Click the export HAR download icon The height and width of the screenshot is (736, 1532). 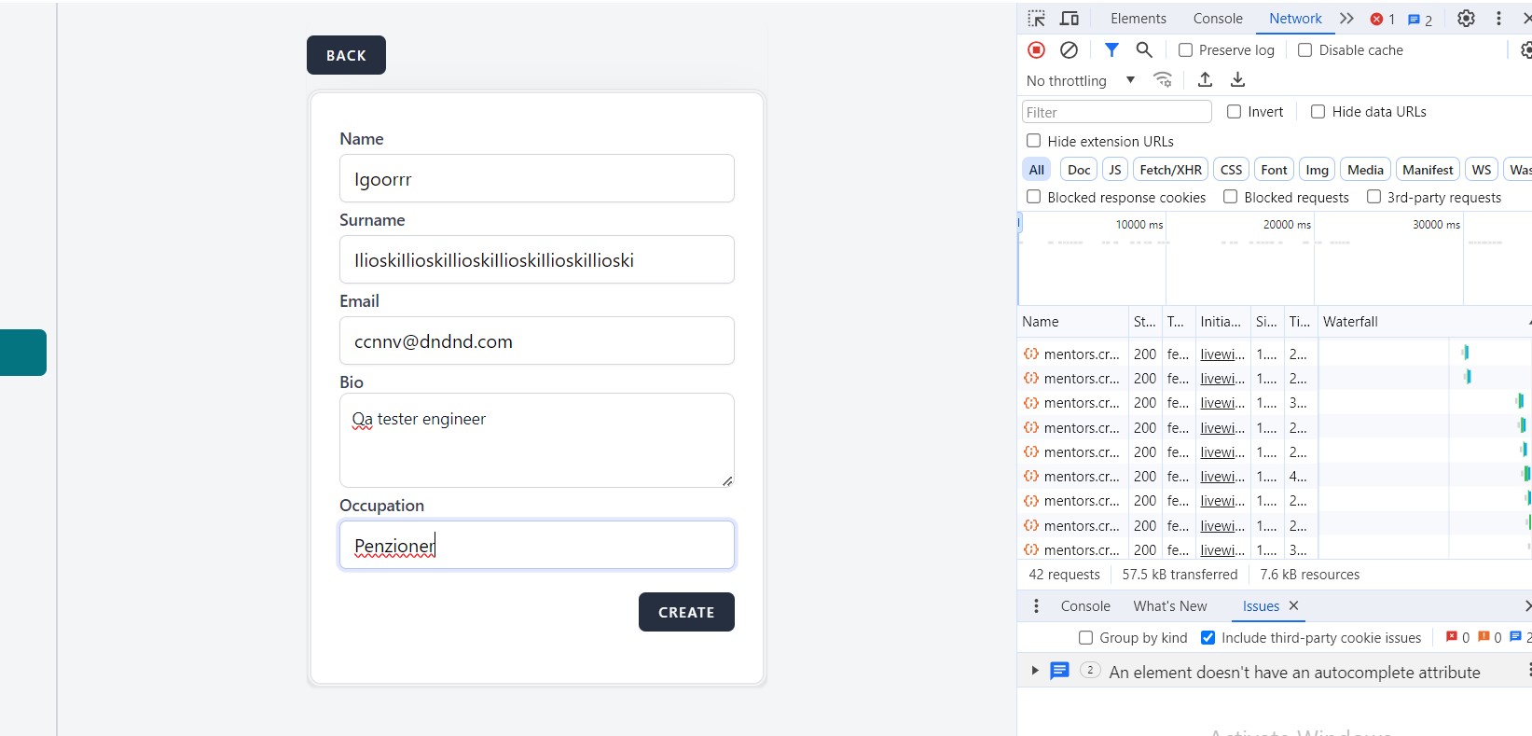(1238, 80)
